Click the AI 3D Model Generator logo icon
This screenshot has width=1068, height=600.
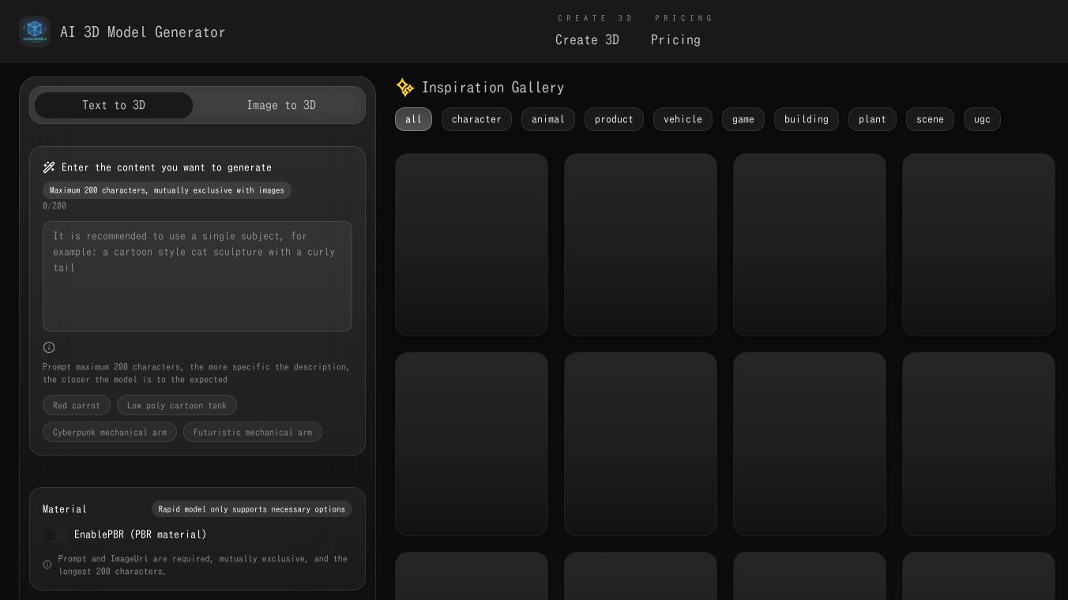35,32
